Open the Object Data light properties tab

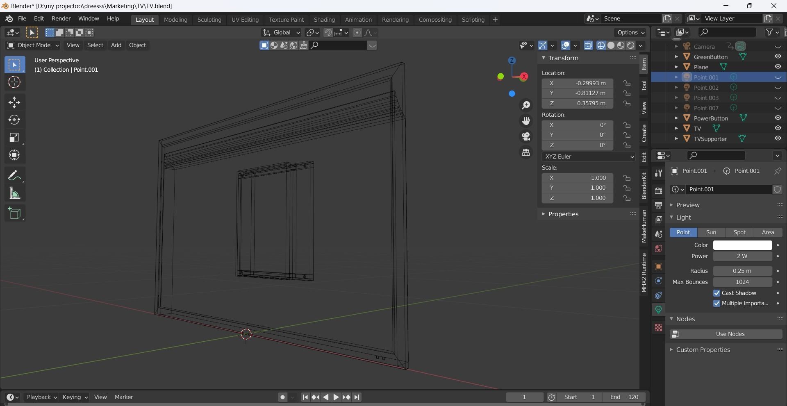coord(658,310)
